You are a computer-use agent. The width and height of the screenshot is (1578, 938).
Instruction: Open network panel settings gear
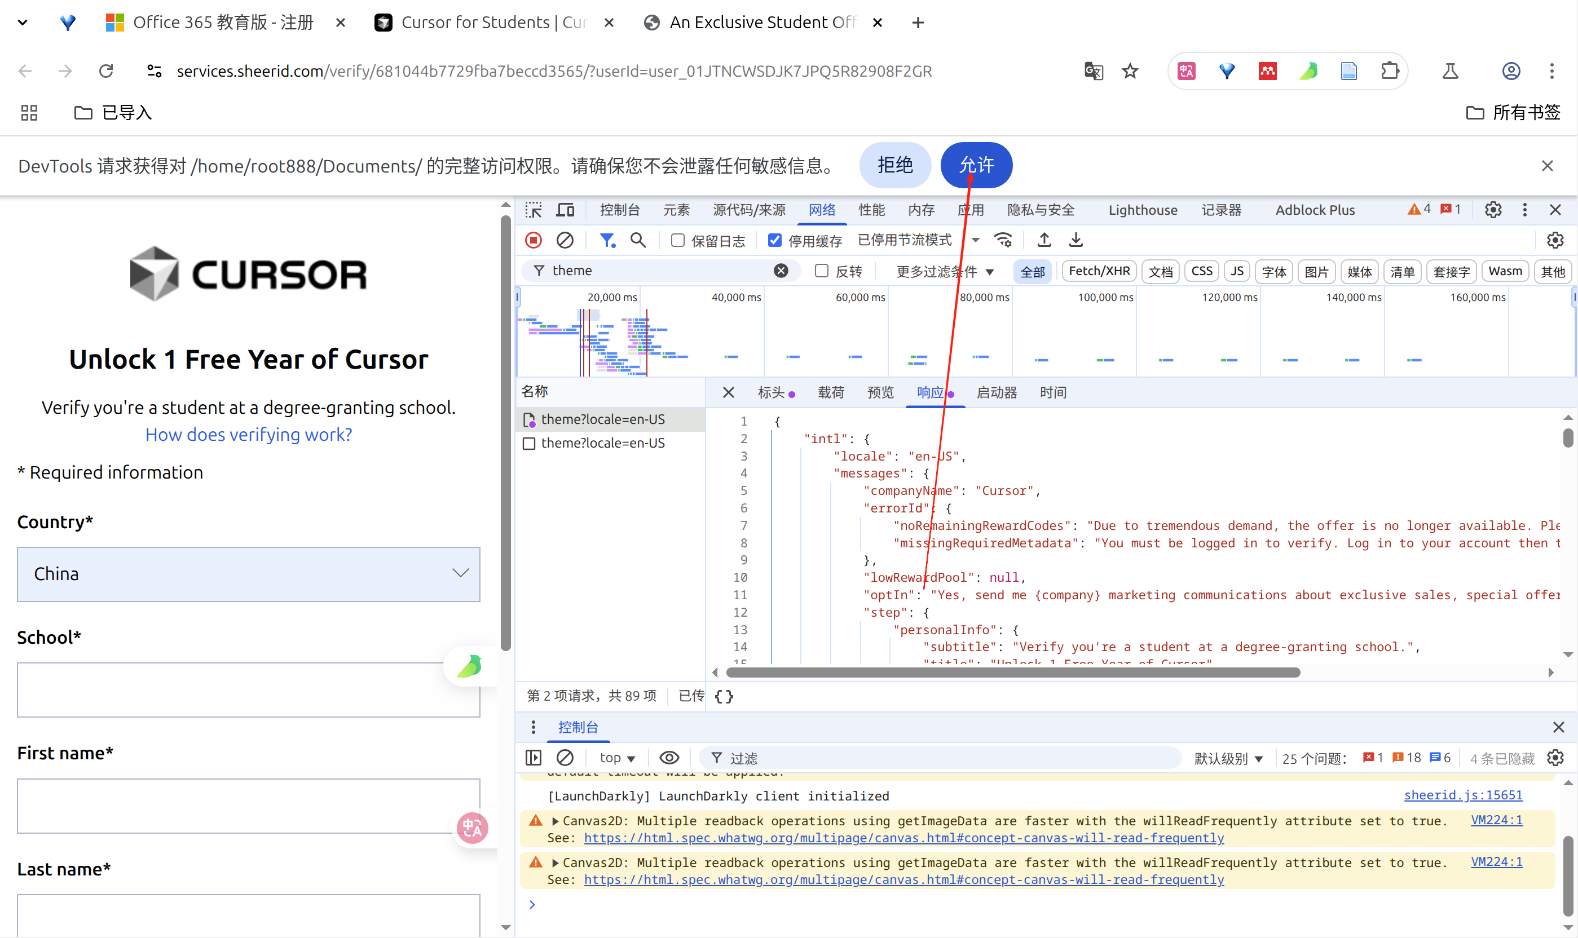tap(1555, 240)
